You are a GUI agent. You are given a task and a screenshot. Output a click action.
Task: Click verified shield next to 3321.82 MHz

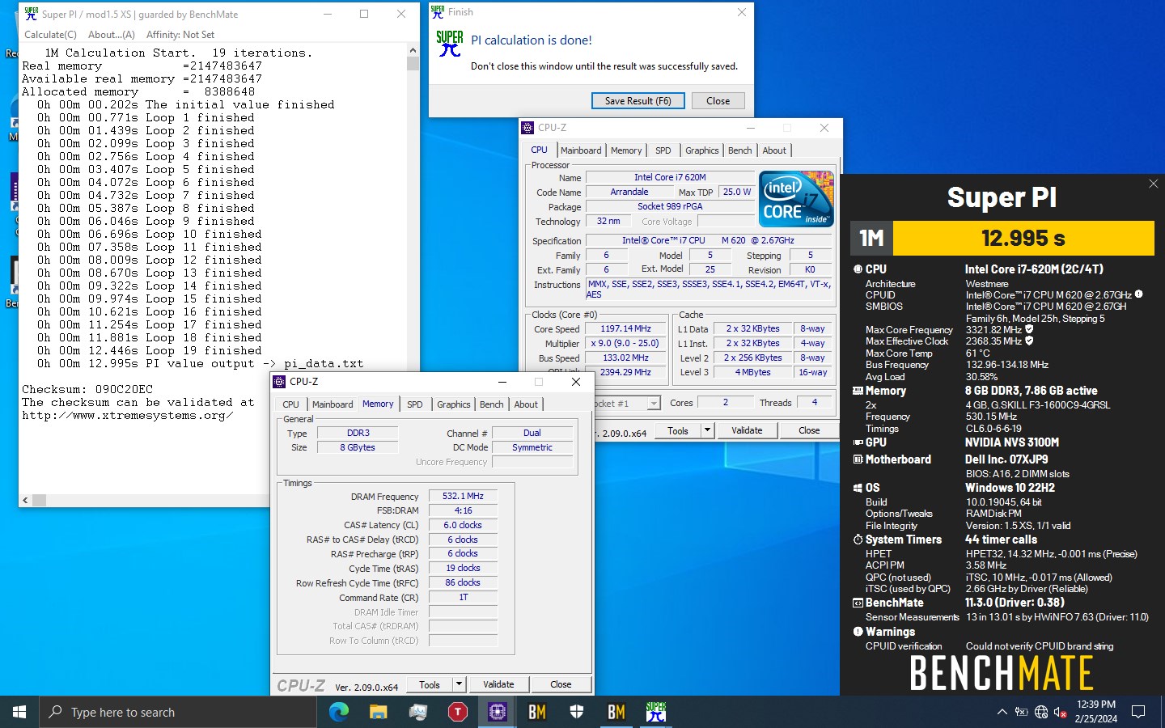click(x=1029, y=329)
